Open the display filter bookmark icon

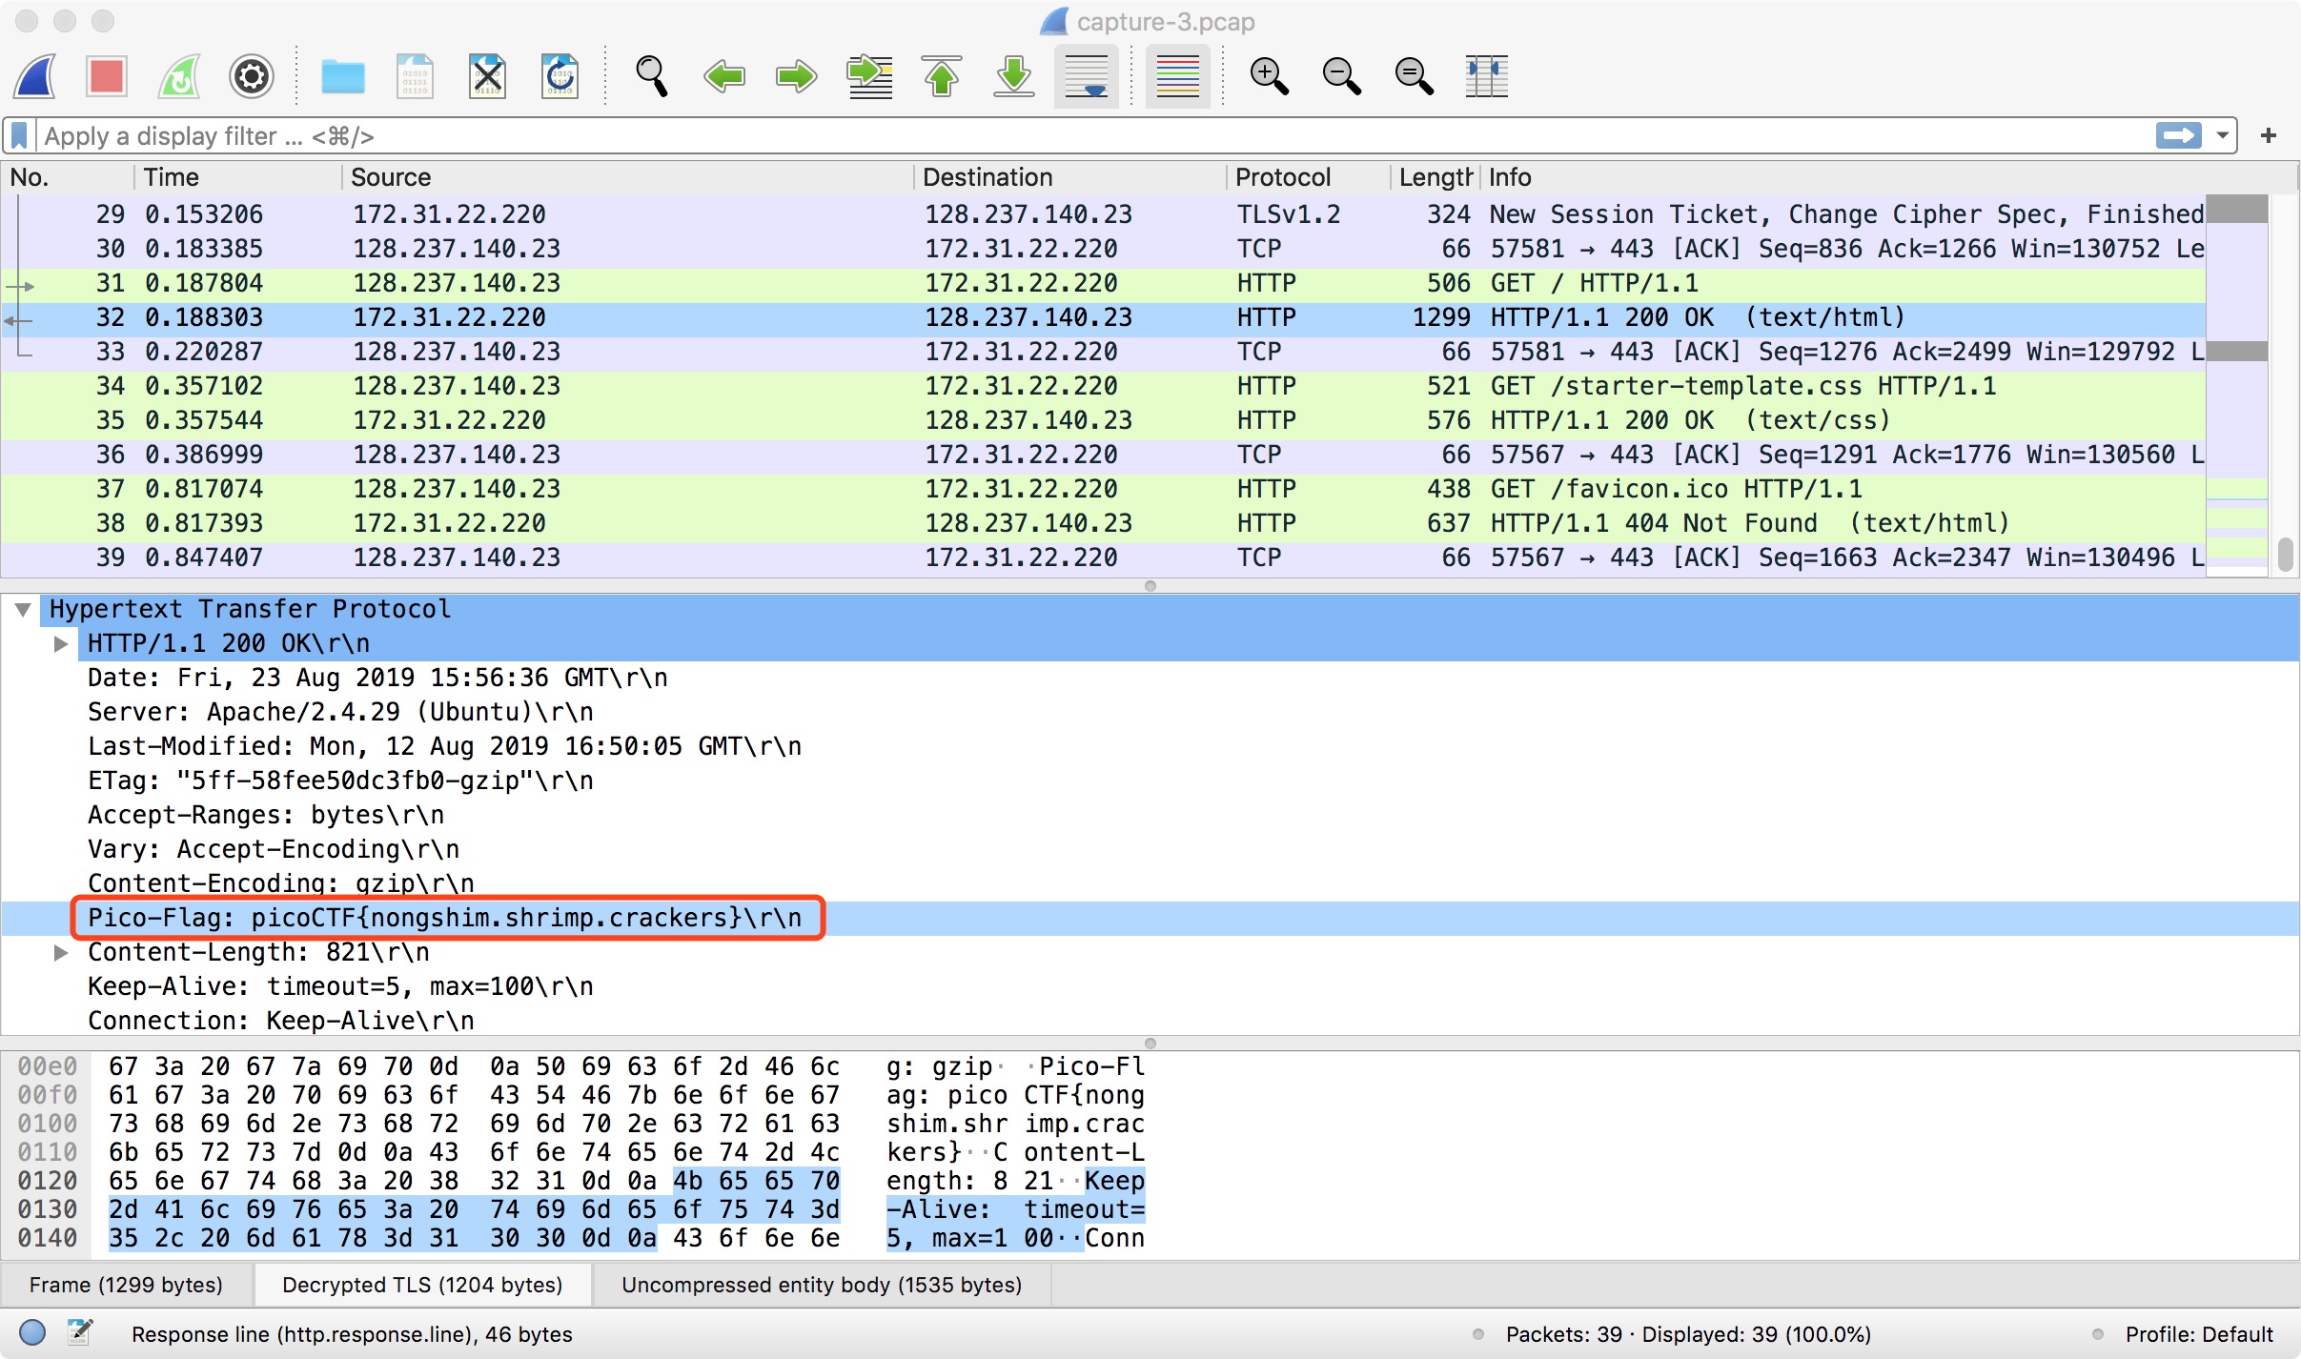(19, 136)
